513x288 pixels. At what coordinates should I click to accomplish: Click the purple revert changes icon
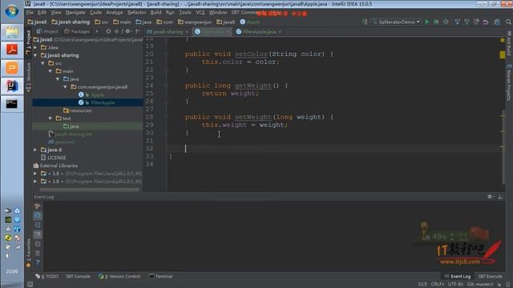pos(486,22)
